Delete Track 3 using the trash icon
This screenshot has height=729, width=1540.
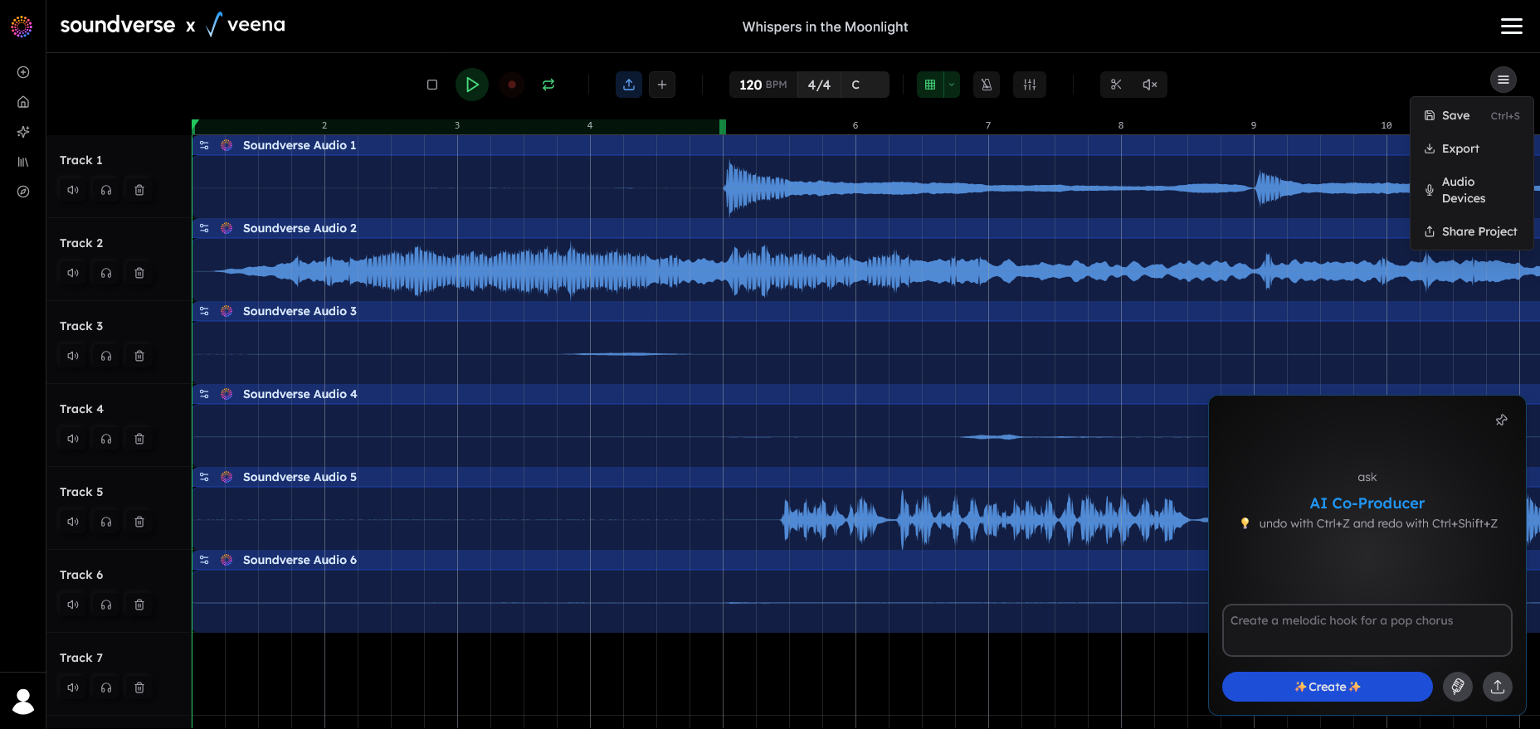[139, 356]
